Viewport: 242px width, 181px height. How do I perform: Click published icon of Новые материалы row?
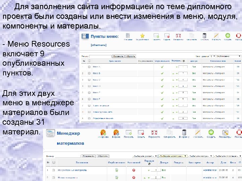(x=117, y=177)
